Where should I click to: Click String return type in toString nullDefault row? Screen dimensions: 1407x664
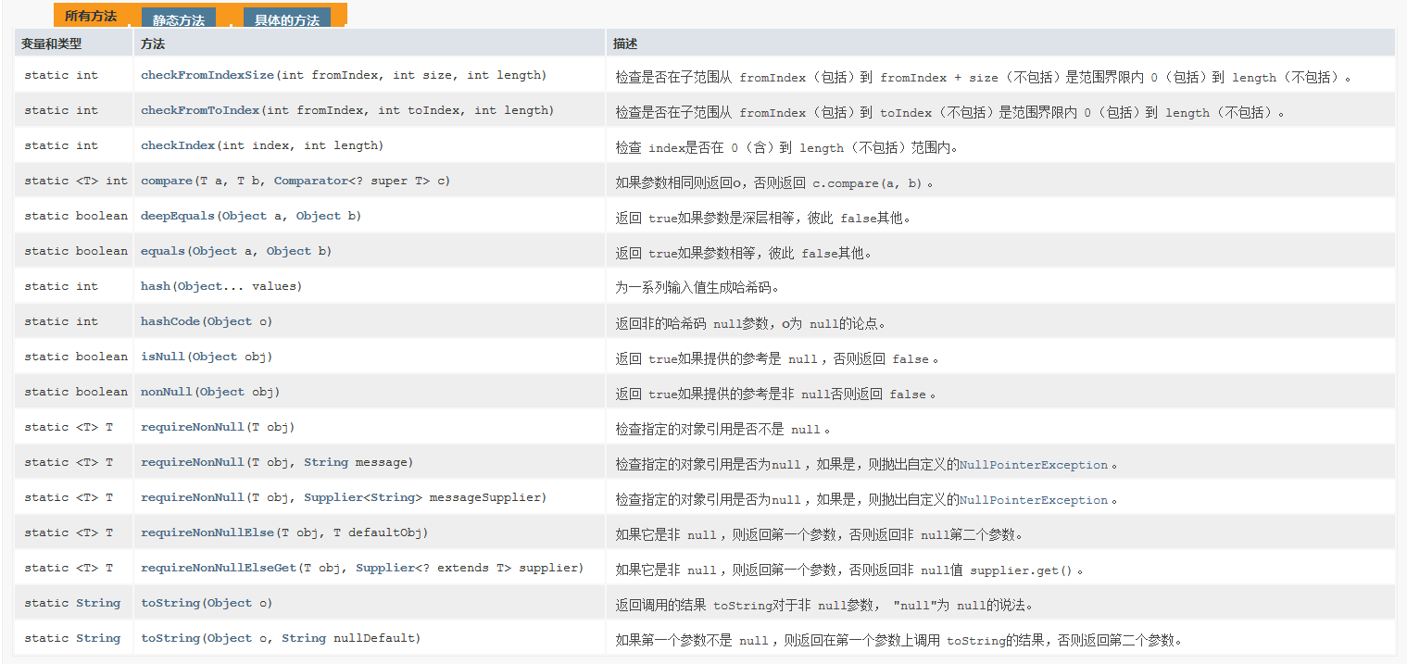[98, 638]
